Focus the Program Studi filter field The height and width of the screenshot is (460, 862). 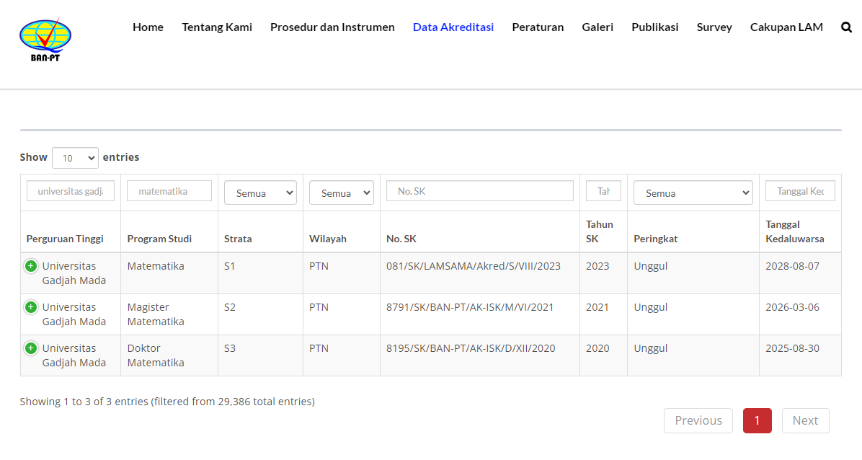[x=169, y=191]
